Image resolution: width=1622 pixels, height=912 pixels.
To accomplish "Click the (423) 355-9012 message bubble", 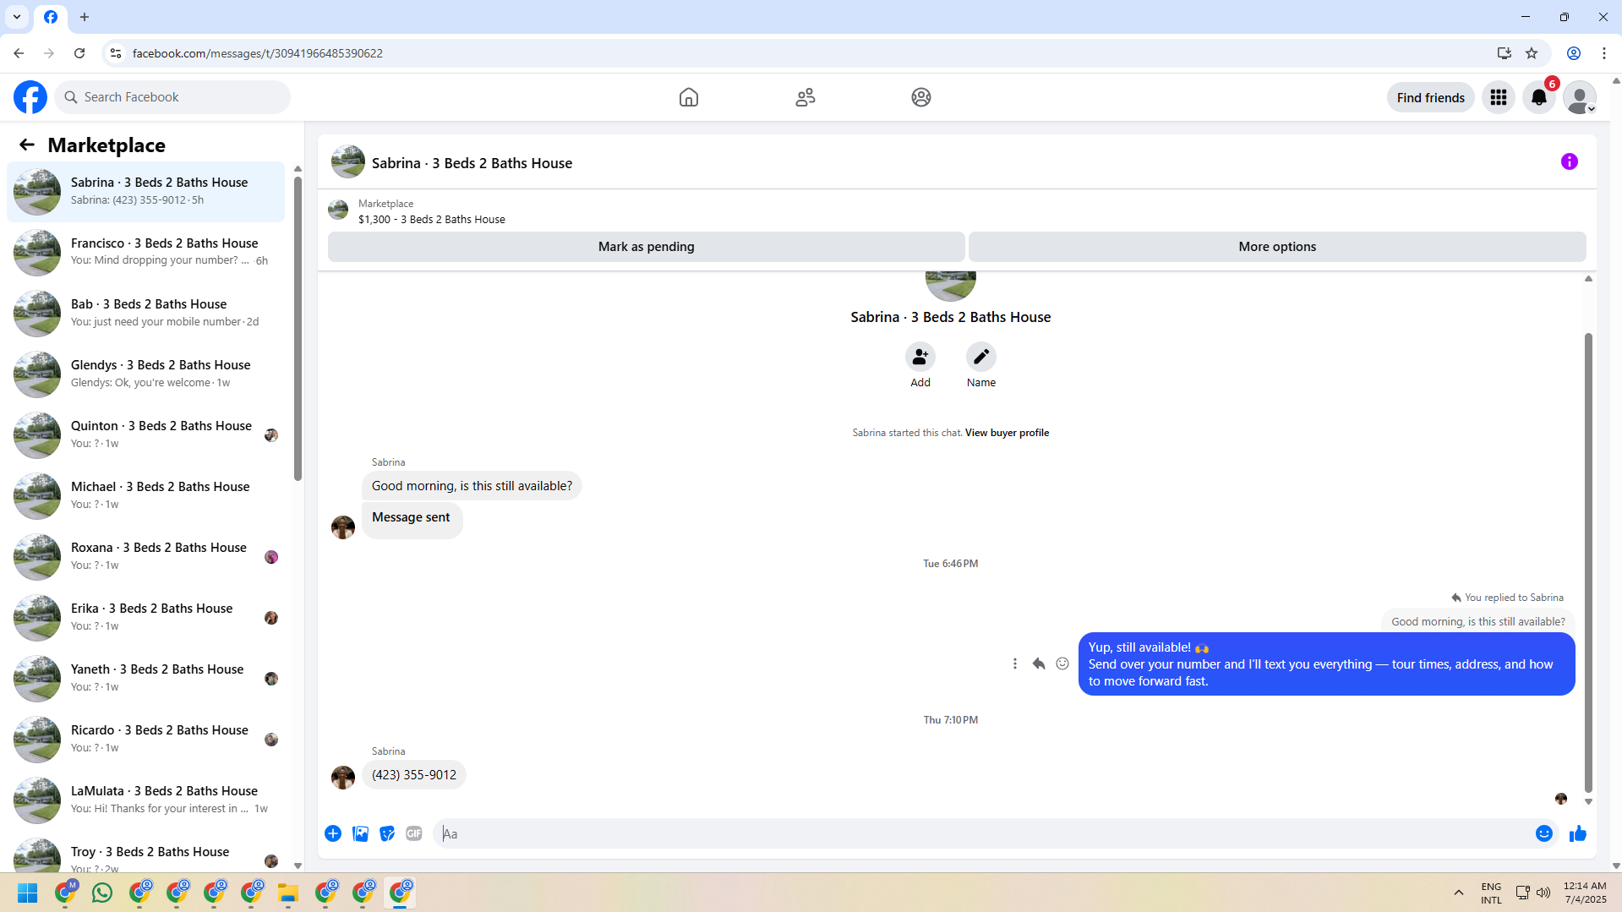I will pos(414,775).
